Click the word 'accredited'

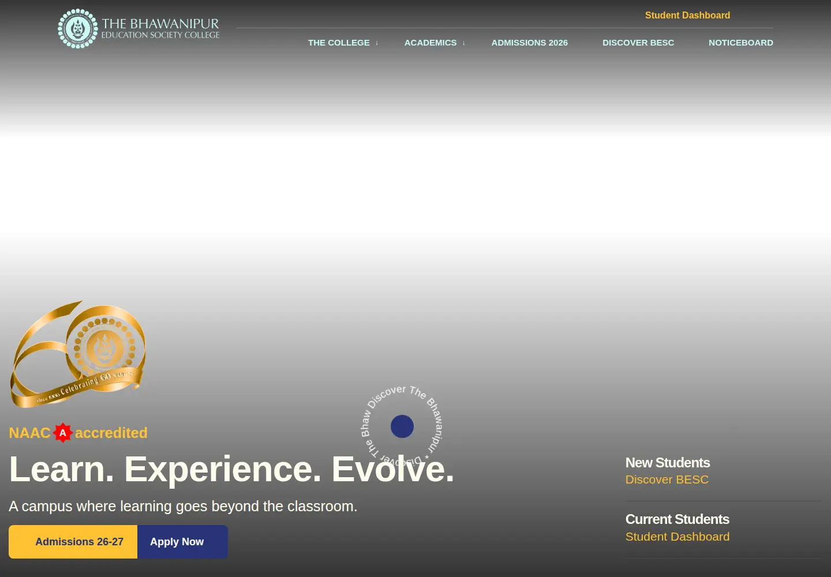tap(111, 433)
